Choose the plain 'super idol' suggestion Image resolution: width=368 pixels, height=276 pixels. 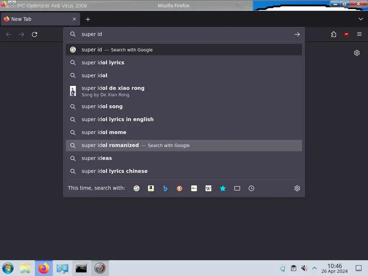click(x=184, y=75)
